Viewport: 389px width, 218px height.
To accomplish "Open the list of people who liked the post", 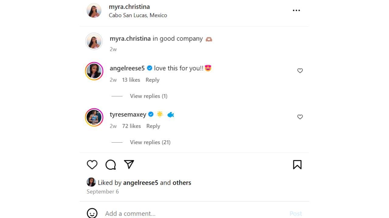I will tap(181, 183).
